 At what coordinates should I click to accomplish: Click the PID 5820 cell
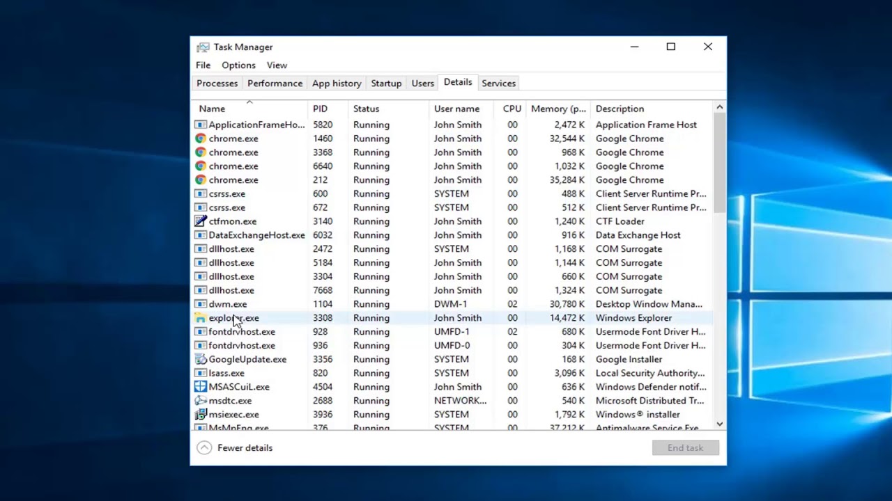point(323,125)
